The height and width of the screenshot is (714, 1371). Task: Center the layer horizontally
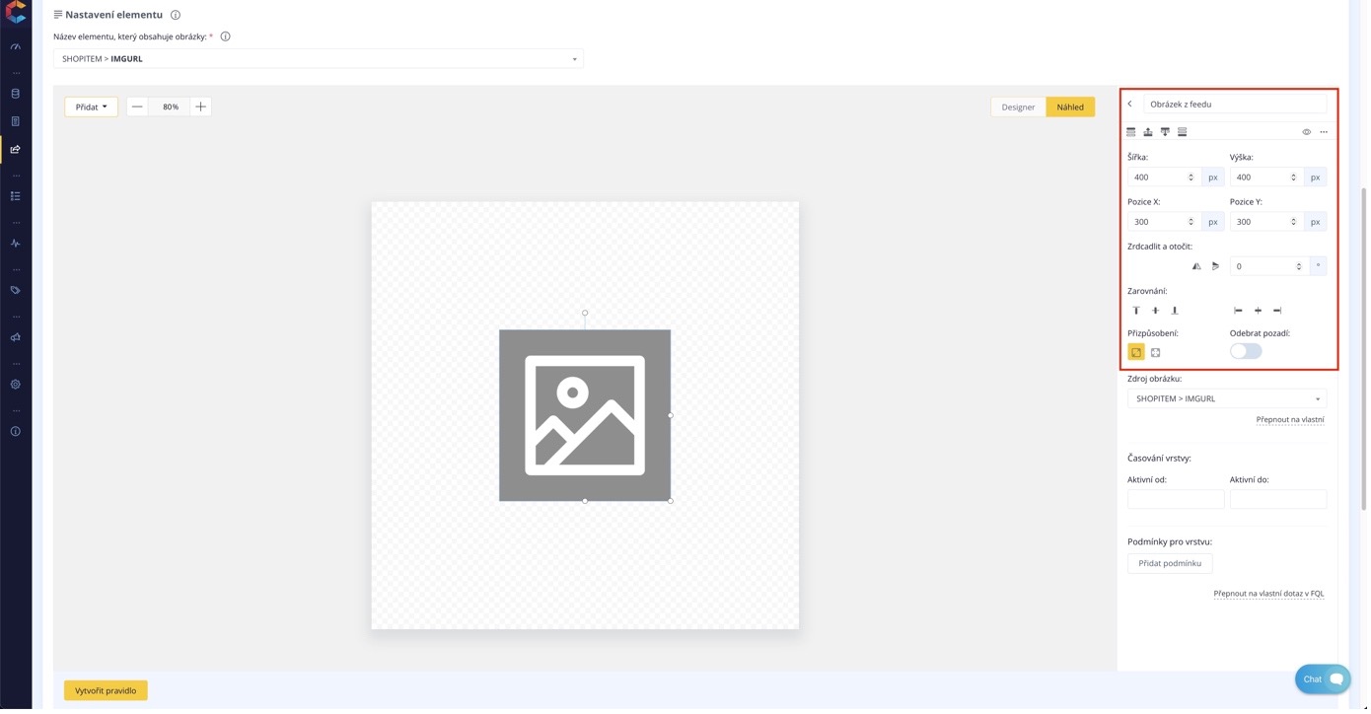pos(1260,311)
